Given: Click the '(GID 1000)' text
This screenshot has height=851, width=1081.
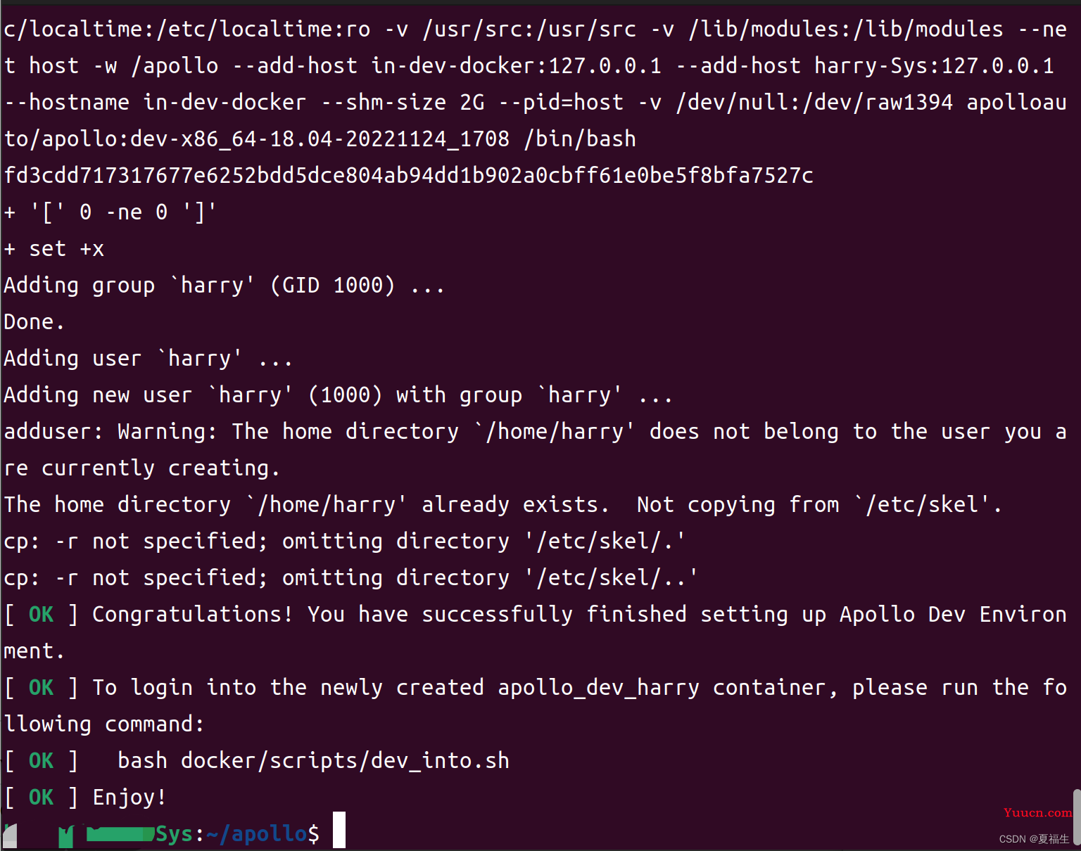Looking at the screenshot, I should 333,285.
